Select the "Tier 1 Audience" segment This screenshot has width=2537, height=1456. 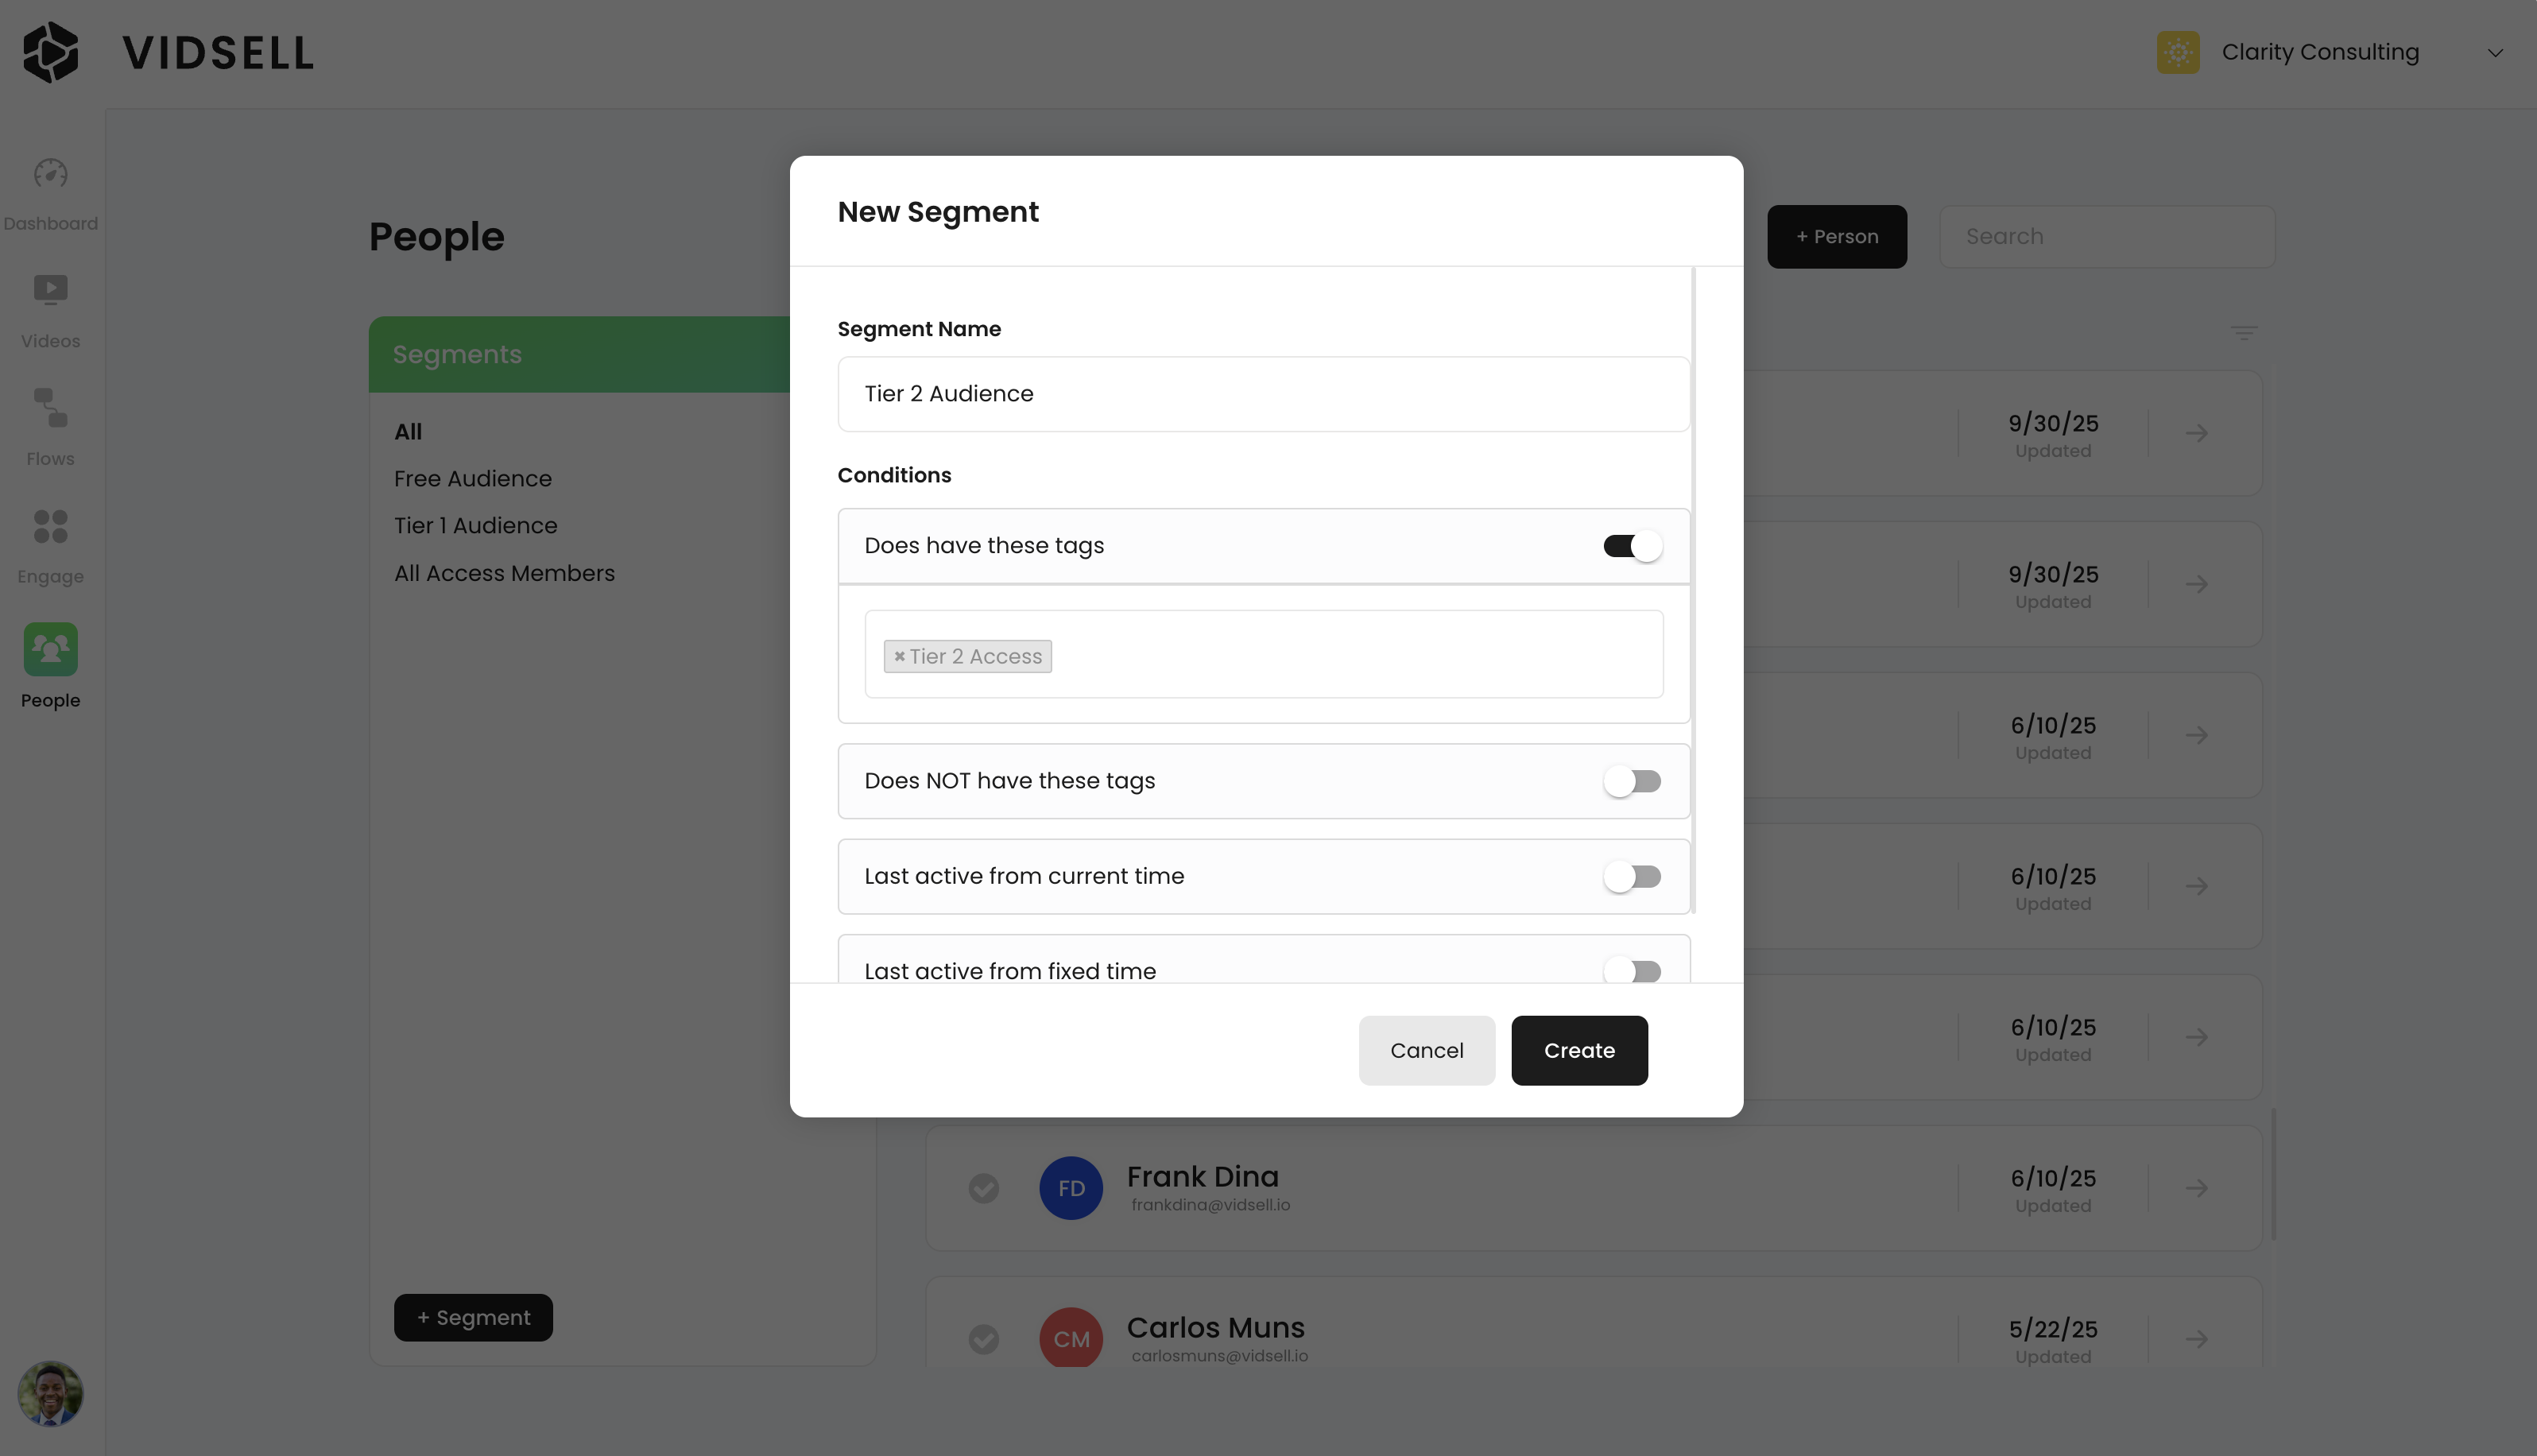(475, 525)
